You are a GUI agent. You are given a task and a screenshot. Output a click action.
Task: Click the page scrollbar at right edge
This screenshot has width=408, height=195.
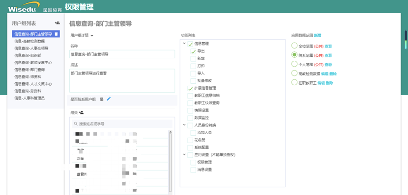(x=406, y=40)
